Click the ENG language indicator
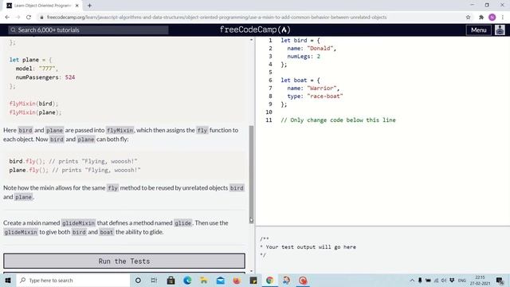Screen dimensions: 510x287 coord(462,280)
